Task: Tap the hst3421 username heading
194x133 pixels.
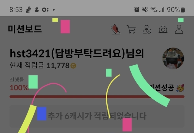Action: coord(77,53)
